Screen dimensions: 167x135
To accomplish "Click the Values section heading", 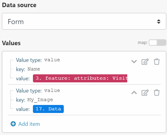I will [x=11, y=43].
